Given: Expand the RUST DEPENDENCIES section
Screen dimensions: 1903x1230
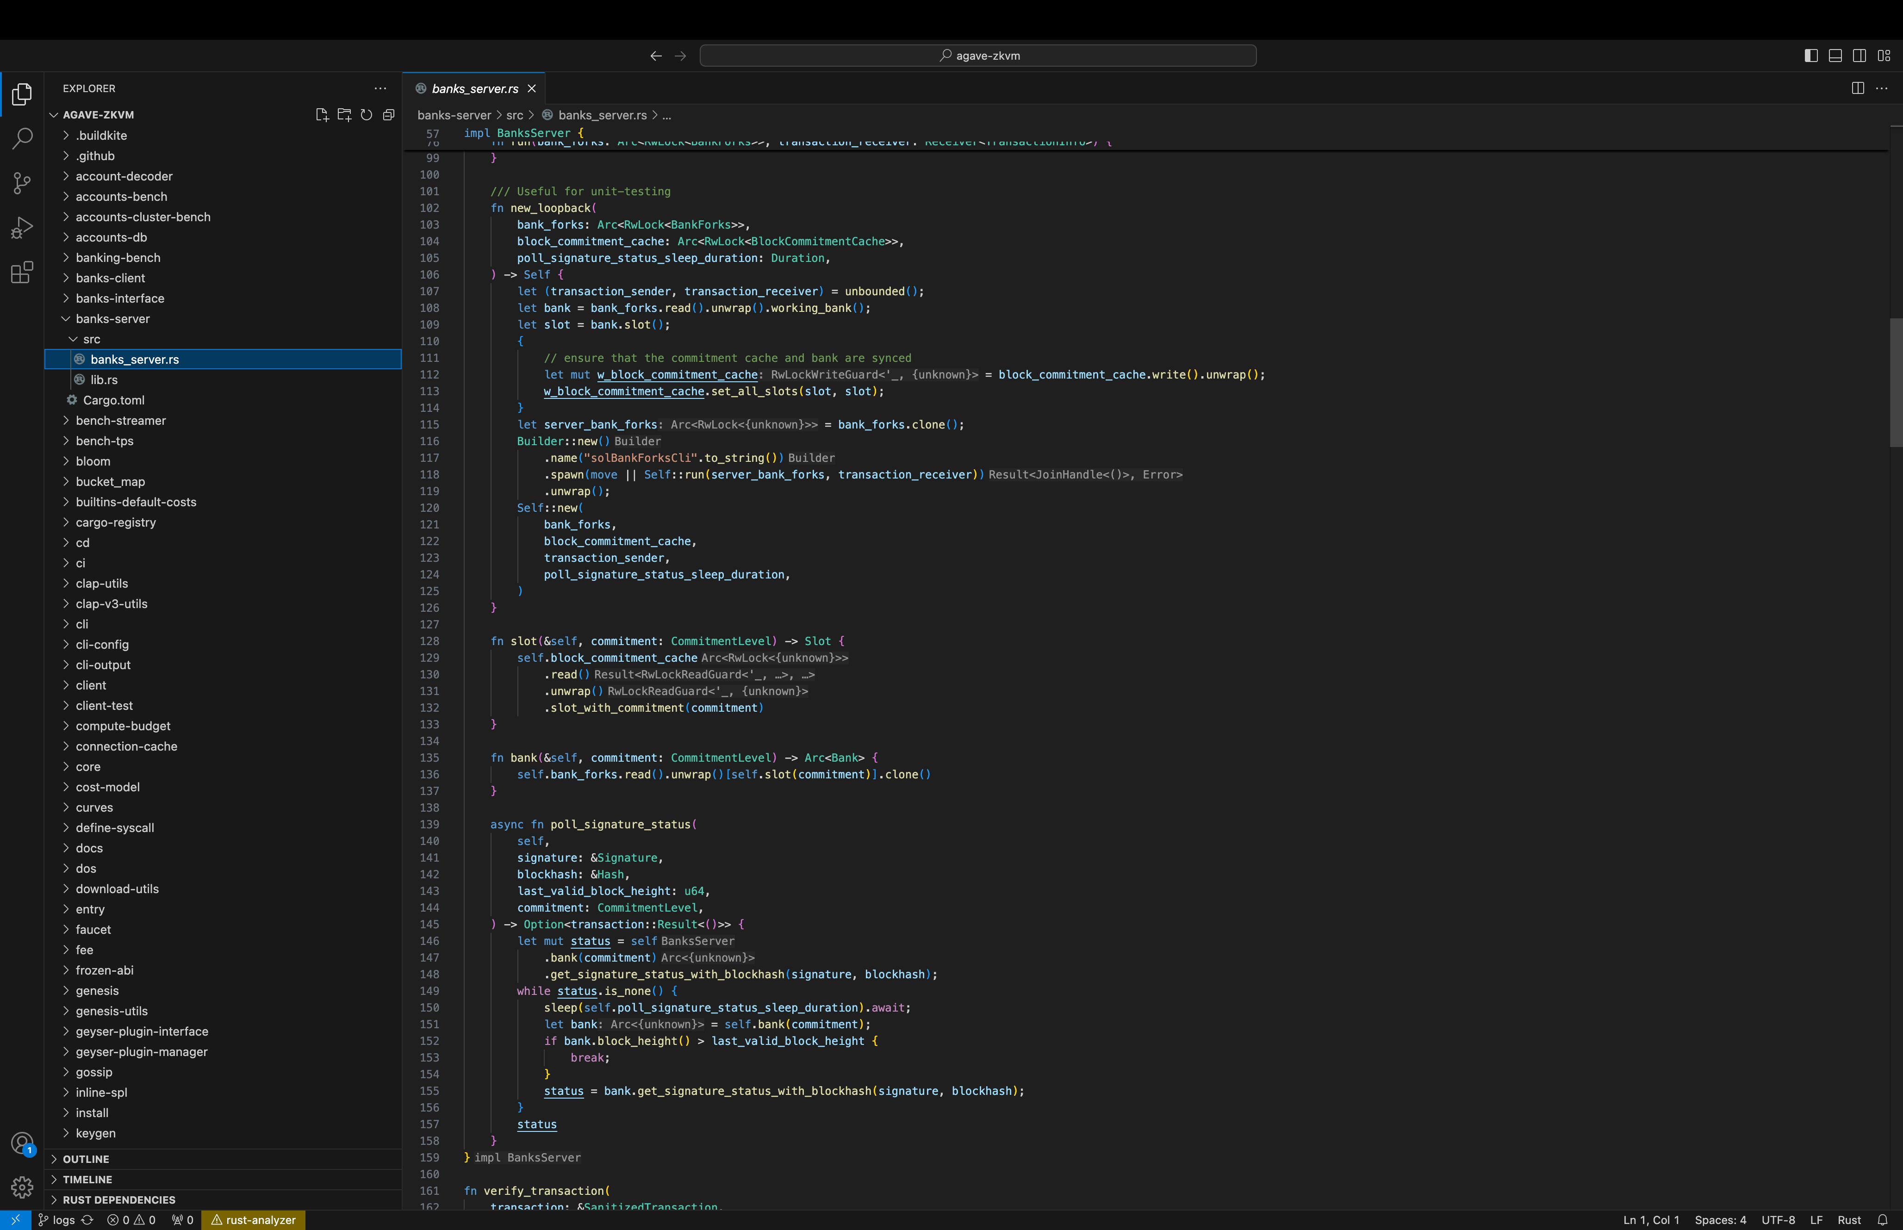Looking at the screenshot, I should pos(224,1199).
